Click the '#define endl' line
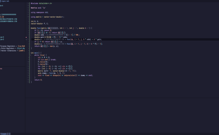Screen dimensions: 219x135 pos(38,8)
